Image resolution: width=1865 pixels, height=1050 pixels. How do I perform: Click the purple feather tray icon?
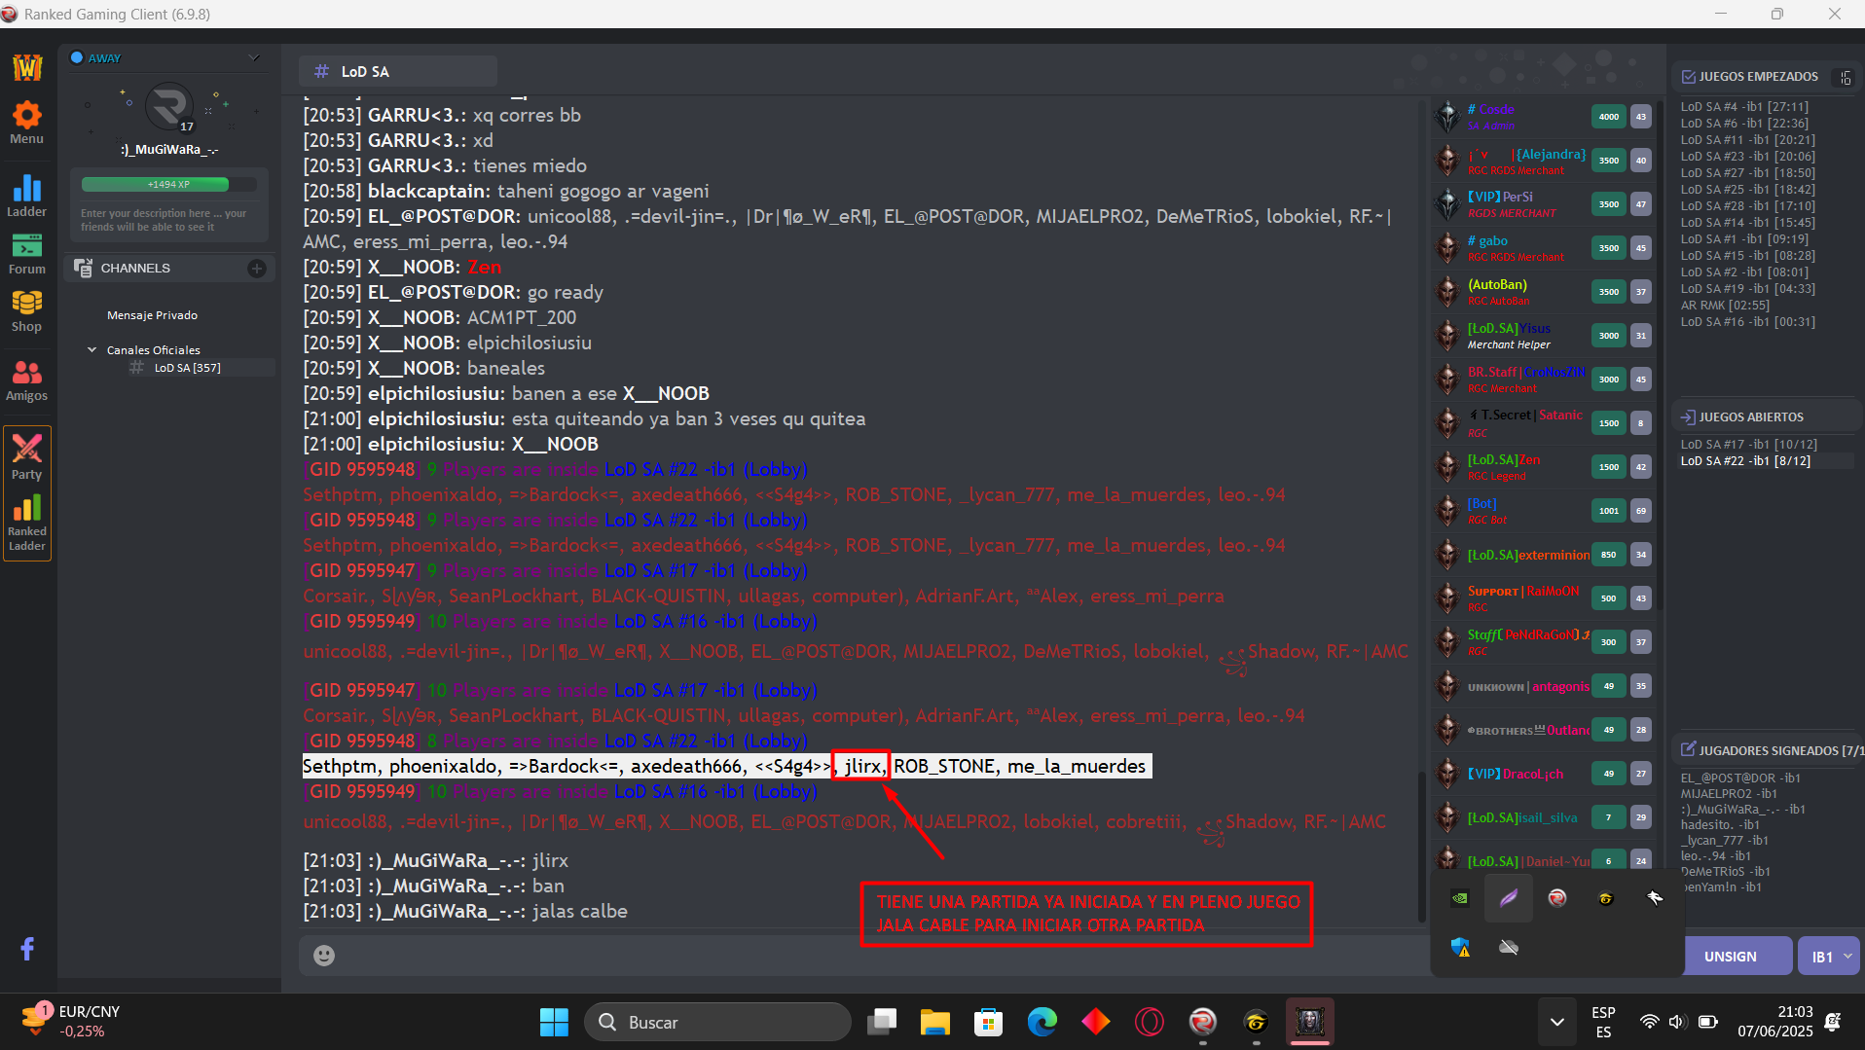pyautogui.click(x=1509, y=898)
